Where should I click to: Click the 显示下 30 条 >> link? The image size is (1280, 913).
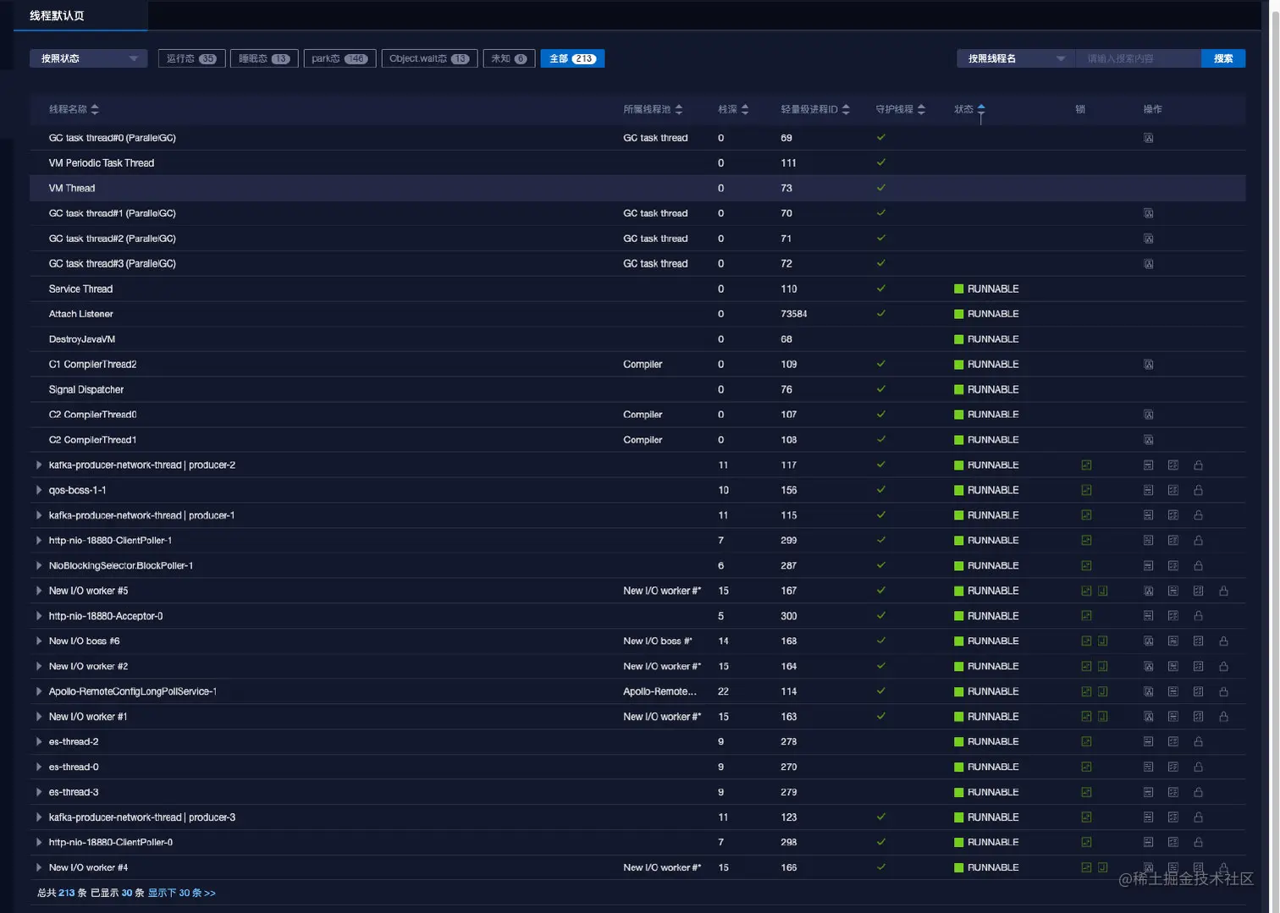pyautogui.click(x=182, y=893)
